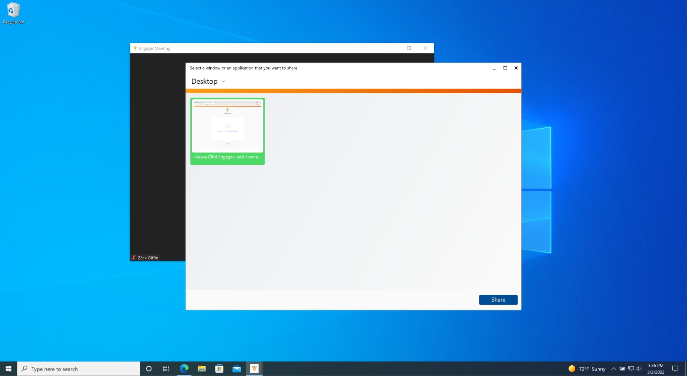Image resolution: width=687 pixels, height=376 pixels.
Task: Click the taskbar search box
Action: coord(79,369)
